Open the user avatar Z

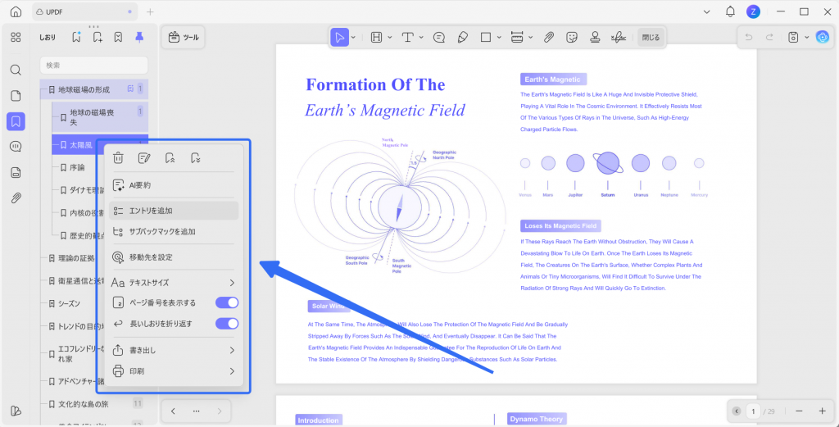tap(753, 11)
